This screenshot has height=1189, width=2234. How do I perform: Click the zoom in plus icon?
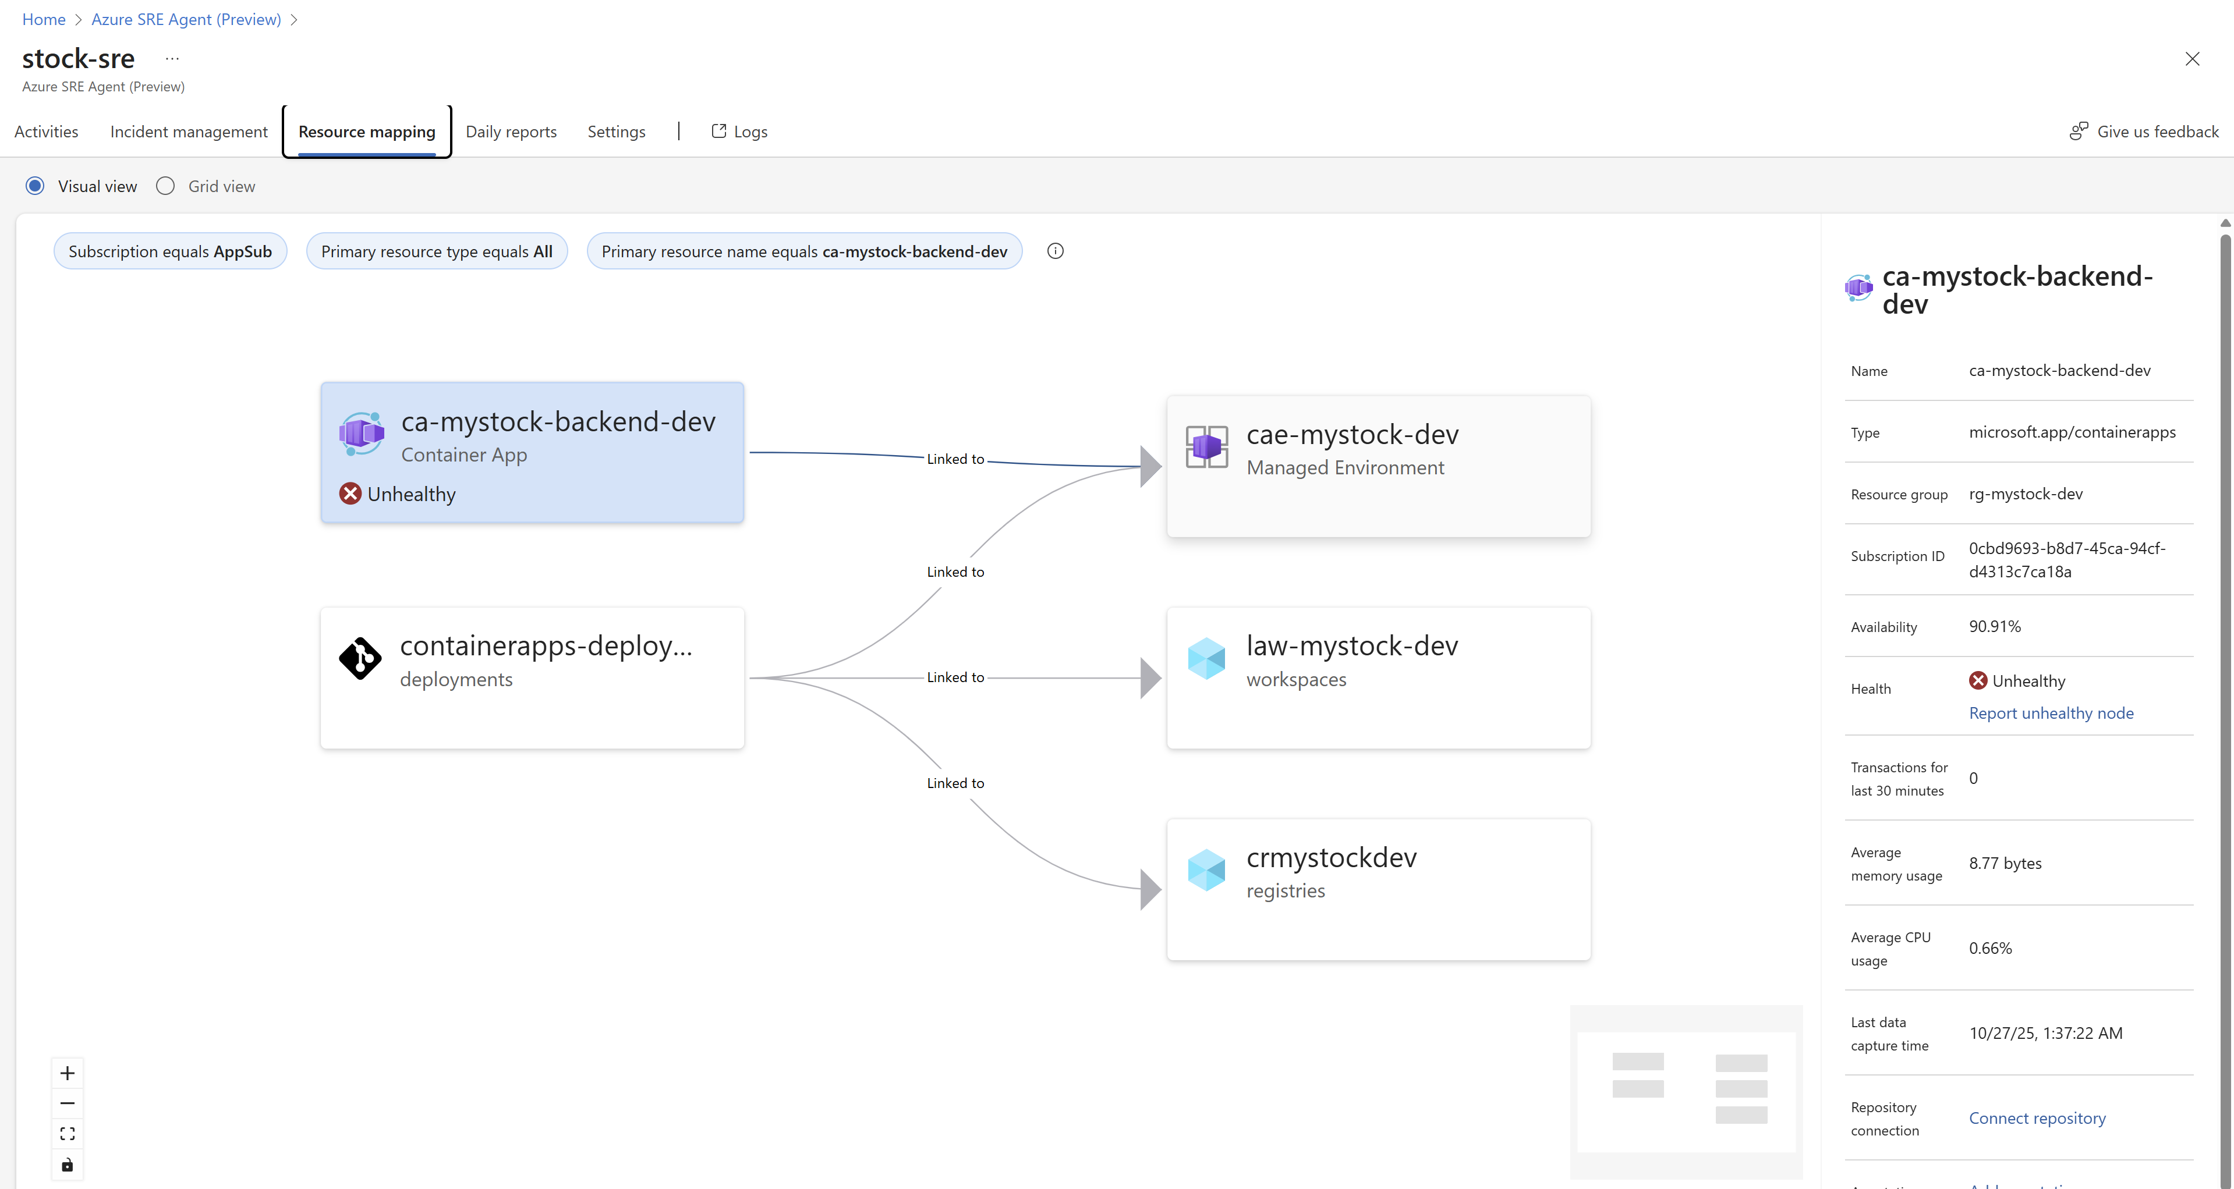(x=68, y=1074)
